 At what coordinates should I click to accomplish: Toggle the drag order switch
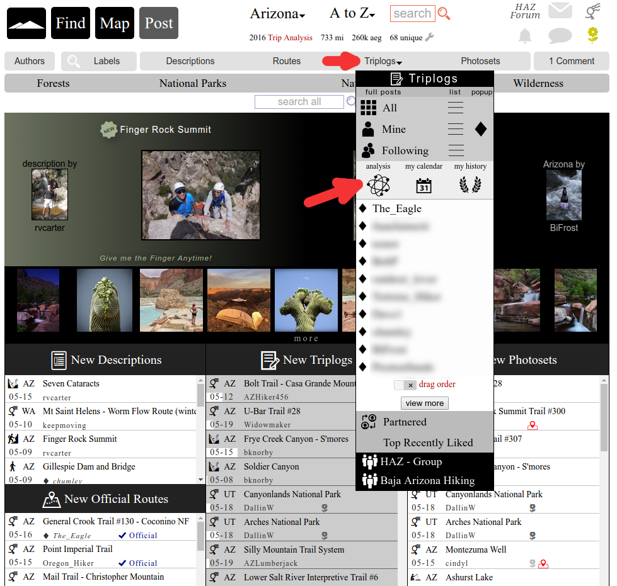[404, 385]
